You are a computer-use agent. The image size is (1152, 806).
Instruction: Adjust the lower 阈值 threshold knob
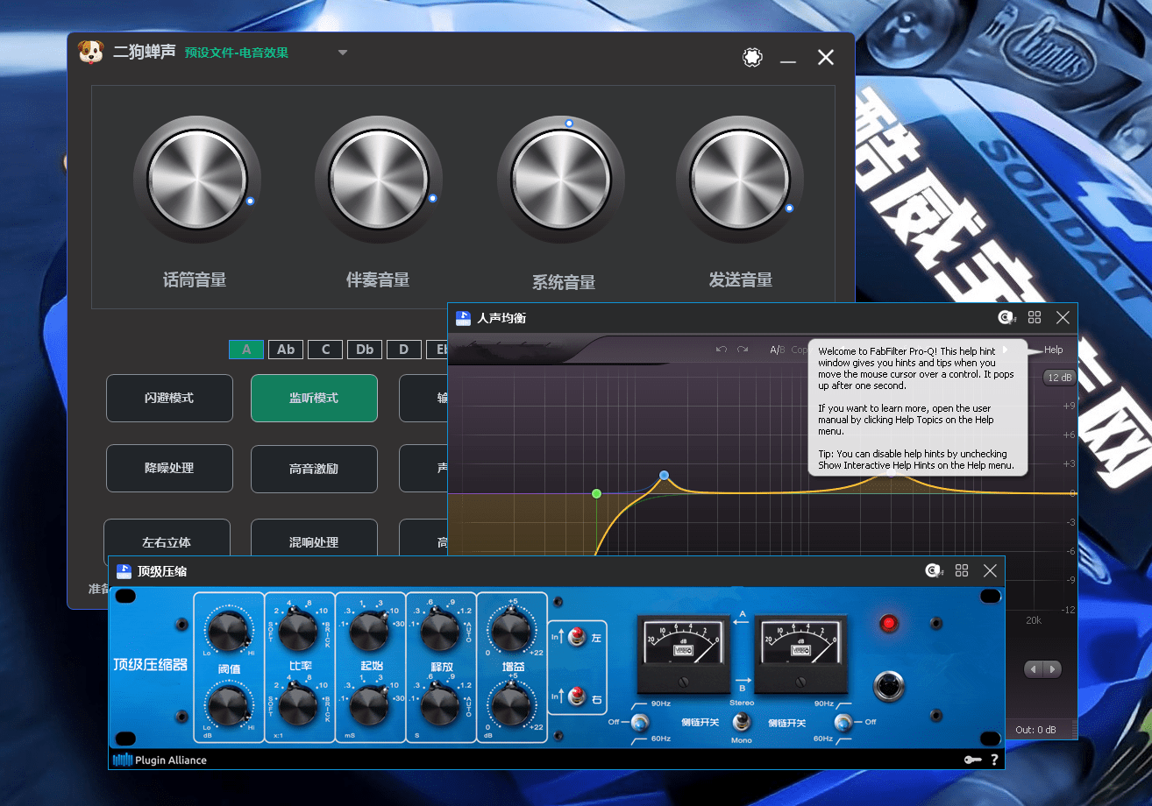coord(230,705)
